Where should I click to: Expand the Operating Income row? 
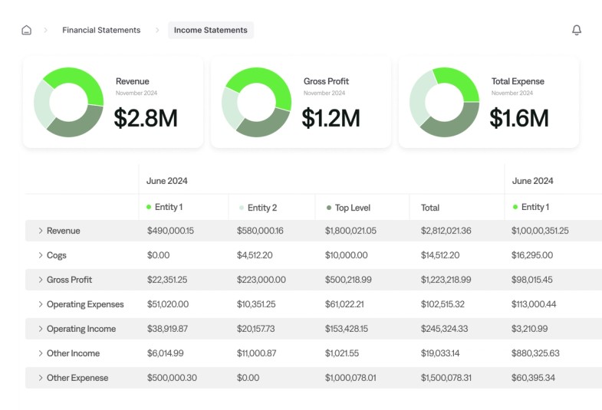click(41, 329)
